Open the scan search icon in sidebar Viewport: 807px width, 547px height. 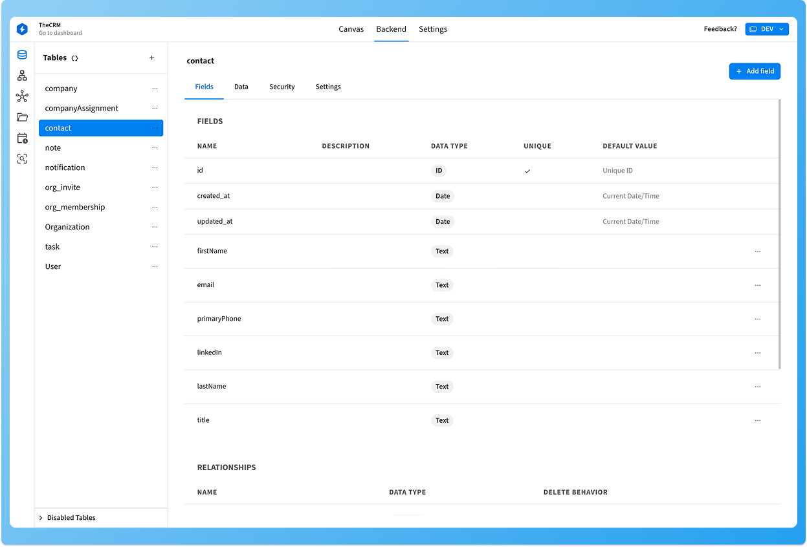pos(22,159)
